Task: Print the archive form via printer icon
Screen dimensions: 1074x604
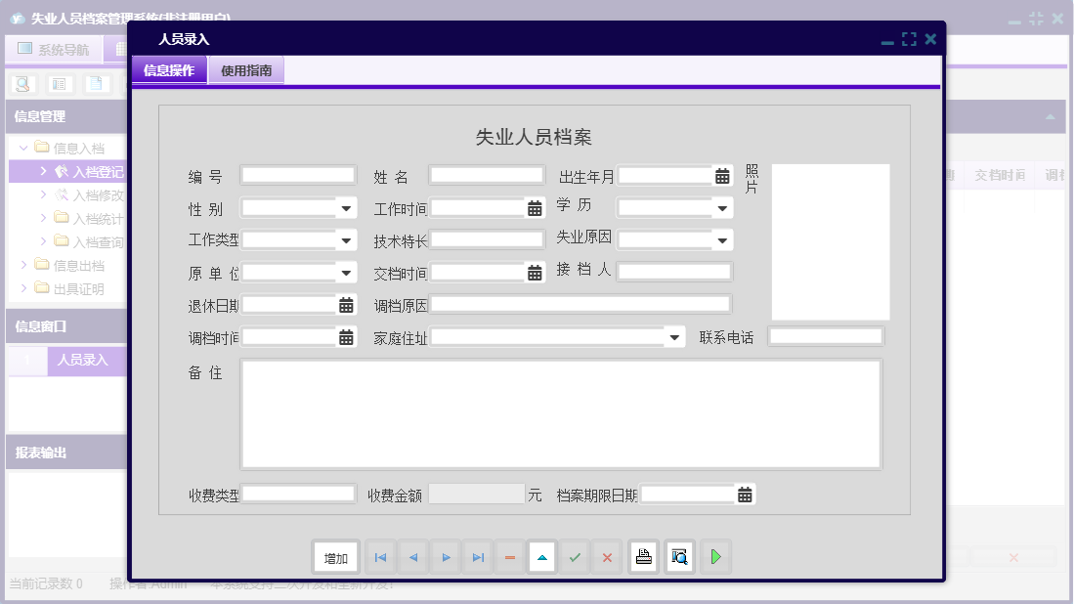Action: [643, 557]
